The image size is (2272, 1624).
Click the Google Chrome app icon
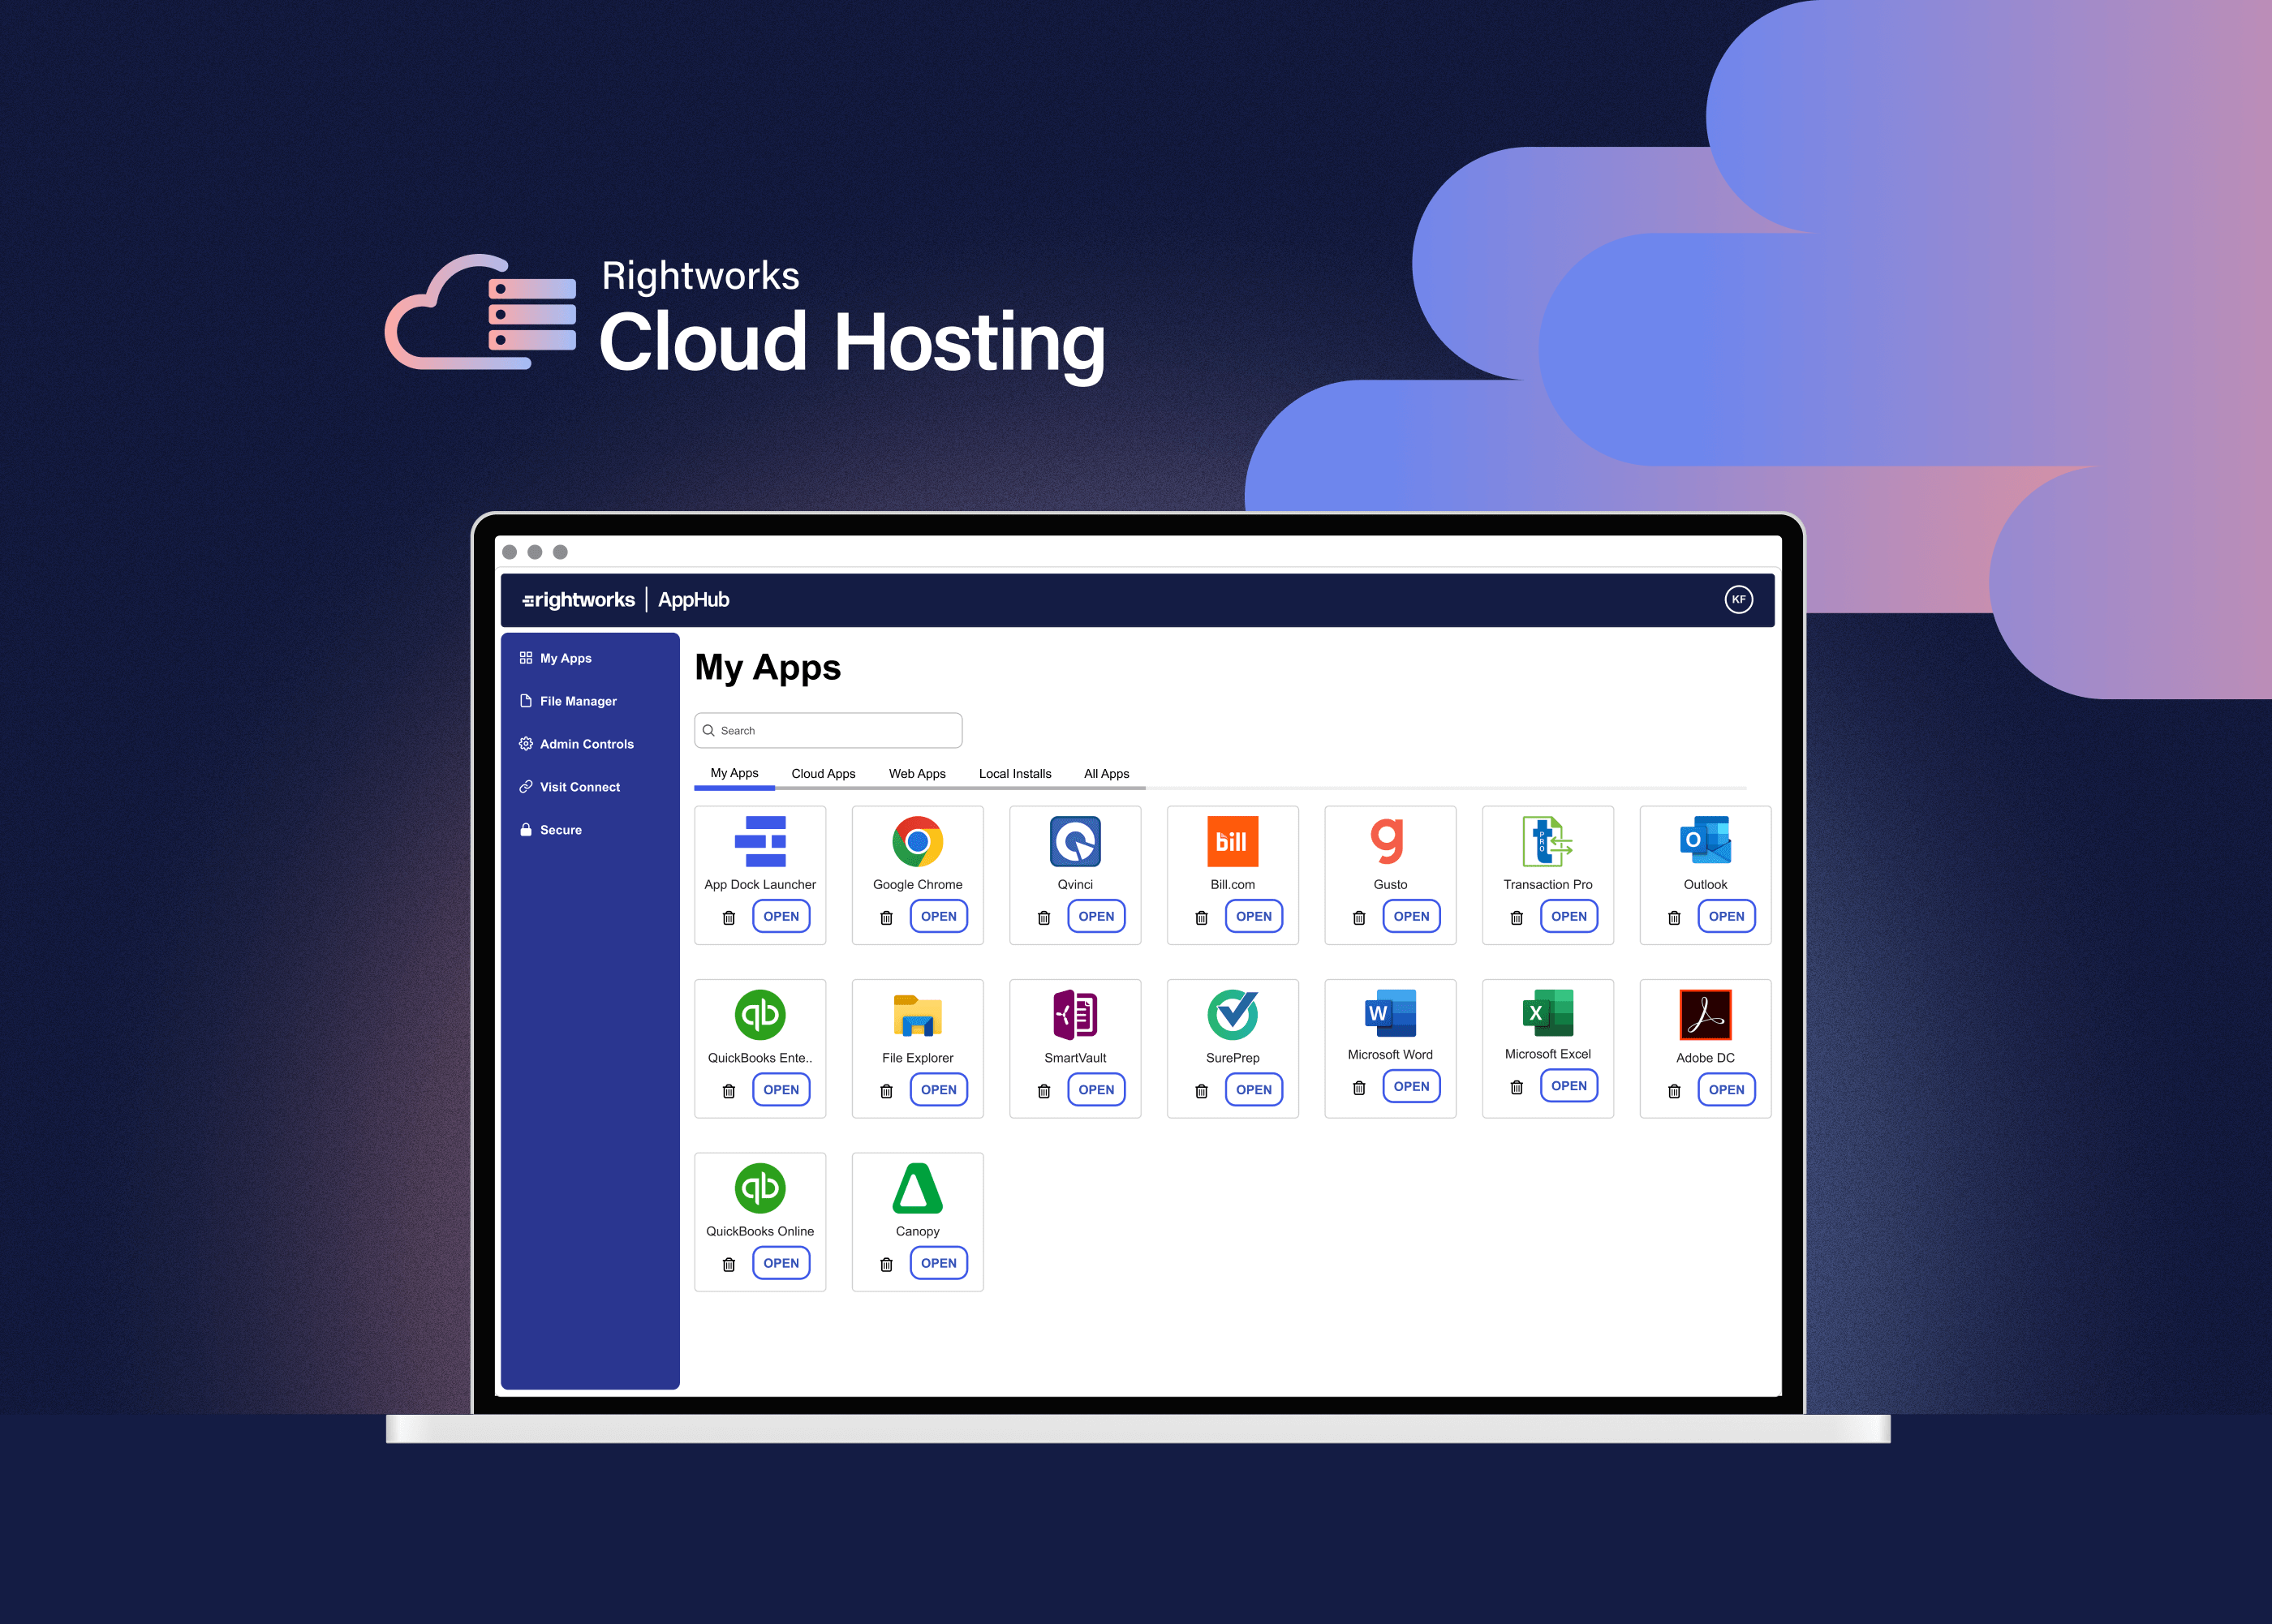point(917,841)
